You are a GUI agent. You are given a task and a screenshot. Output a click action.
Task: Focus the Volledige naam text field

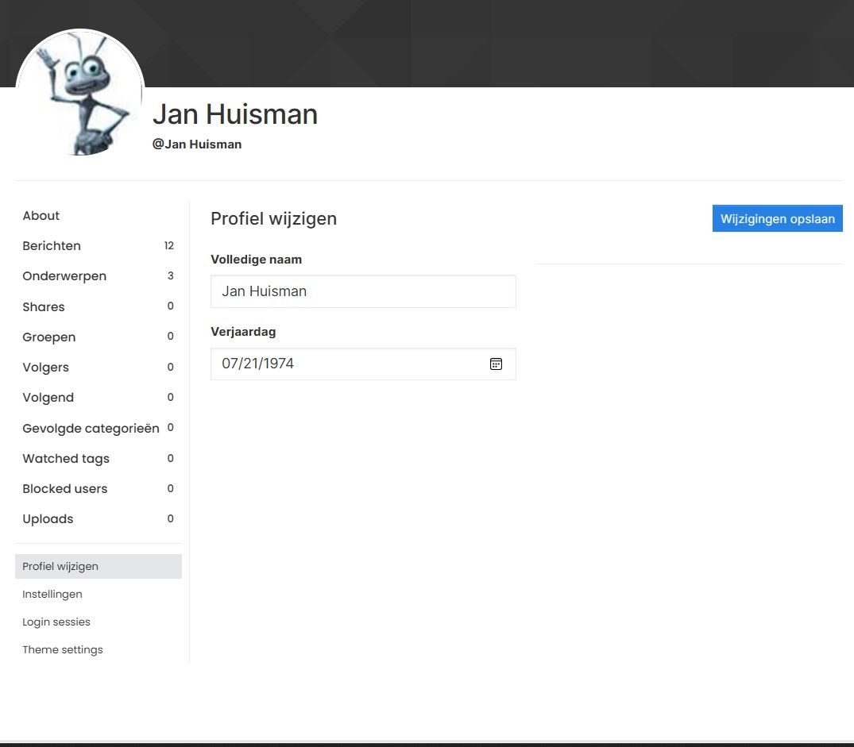pyautogui.click(x=363, y=291)
